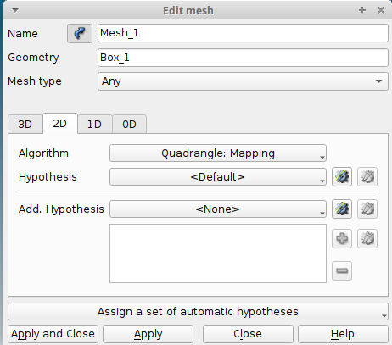Click edit icon next to plus button

point(367,239)
